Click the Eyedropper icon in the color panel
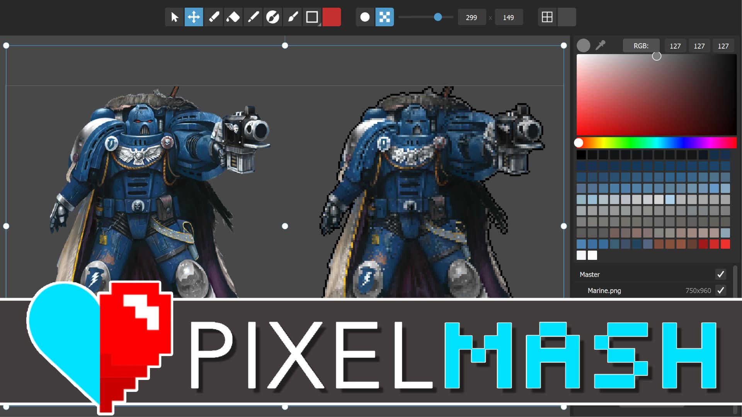This screenshot has height=417, width=742. [601, 45]
